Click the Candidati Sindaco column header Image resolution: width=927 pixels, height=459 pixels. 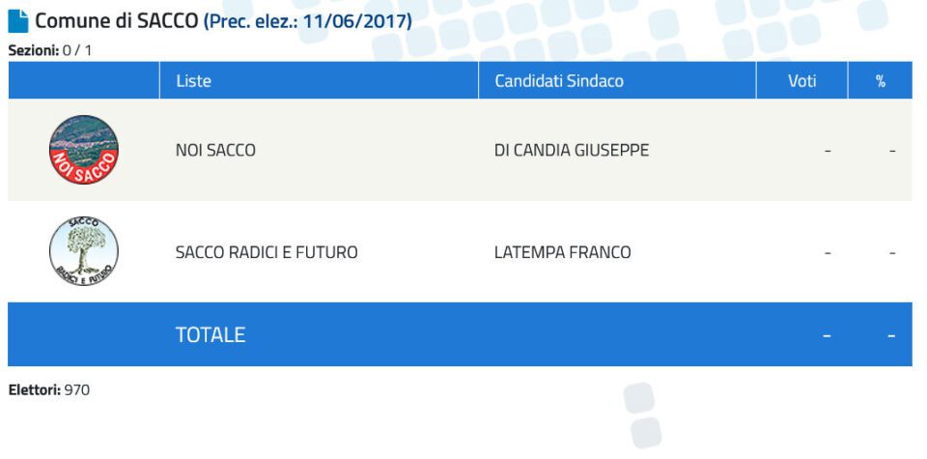559,80
